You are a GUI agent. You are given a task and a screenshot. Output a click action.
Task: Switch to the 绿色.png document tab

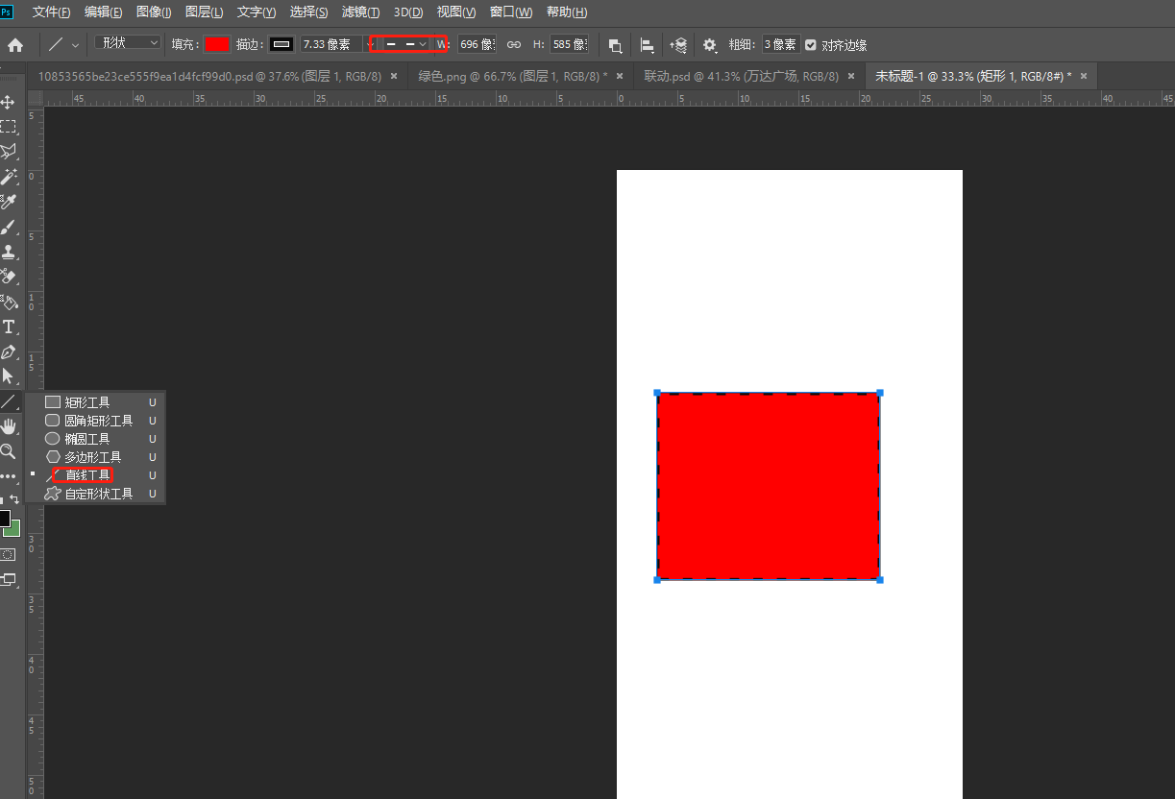[x=512, y=76]
